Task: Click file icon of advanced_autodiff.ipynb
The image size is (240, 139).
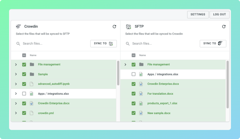Action: (31, 84)
